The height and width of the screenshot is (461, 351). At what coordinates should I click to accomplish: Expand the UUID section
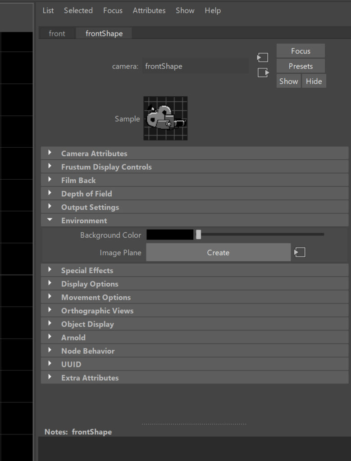[195, 364]
